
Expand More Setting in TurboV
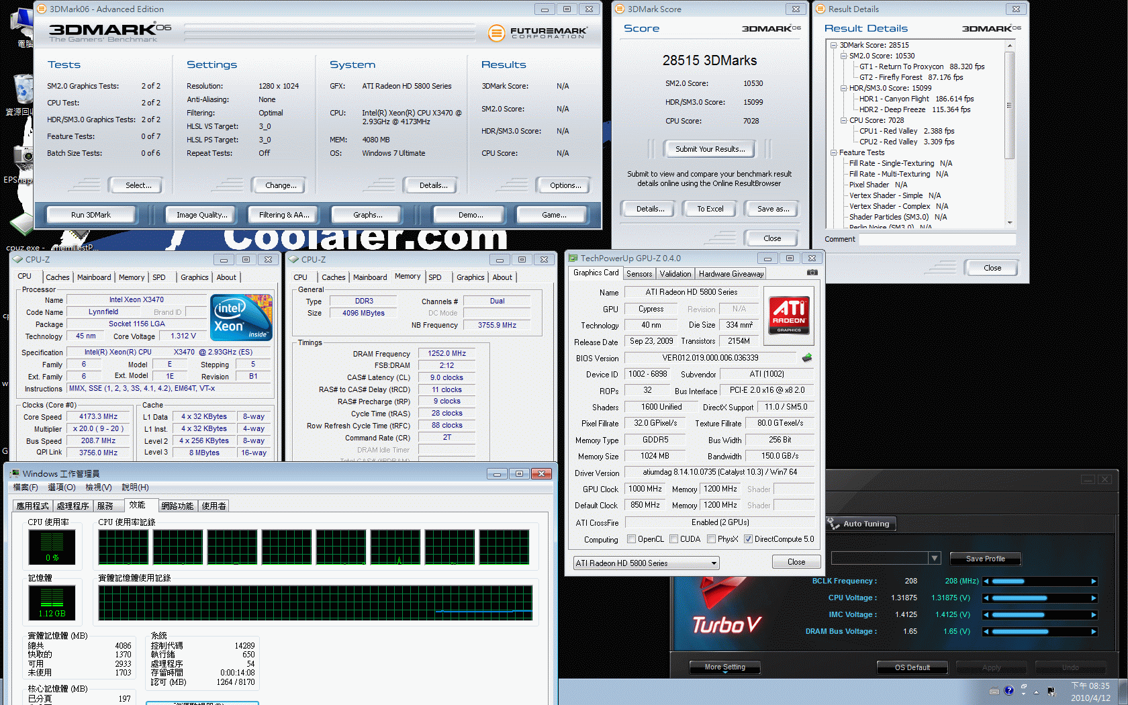coord(725,667)
